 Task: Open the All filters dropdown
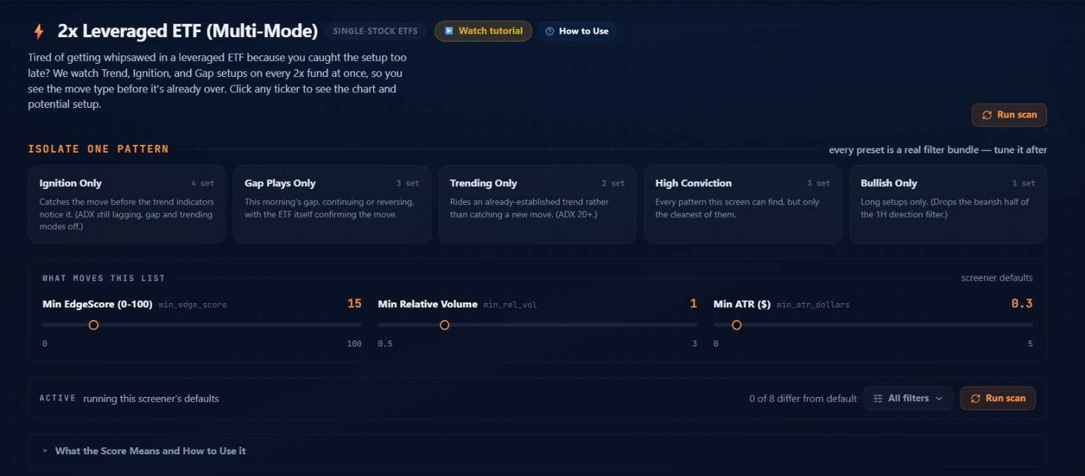point(908,398)
